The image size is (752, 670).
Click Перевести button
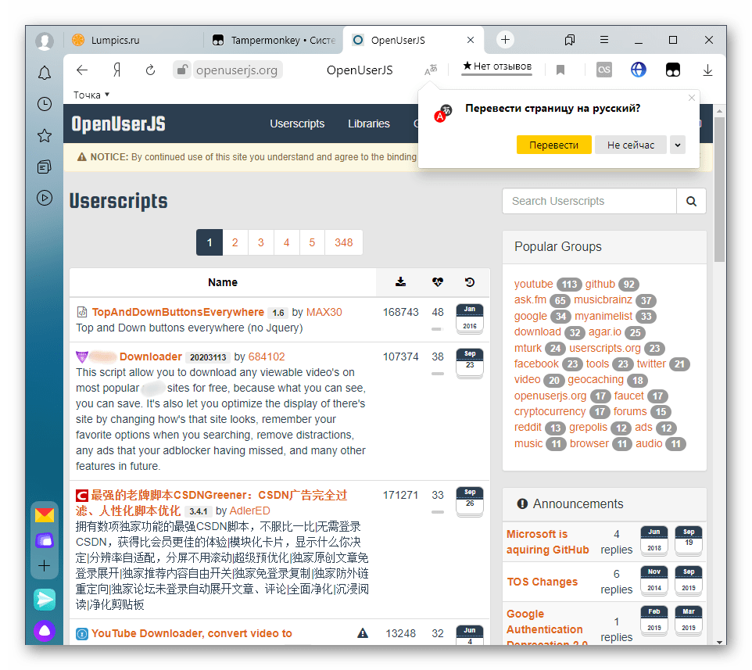tap(553, 145)
